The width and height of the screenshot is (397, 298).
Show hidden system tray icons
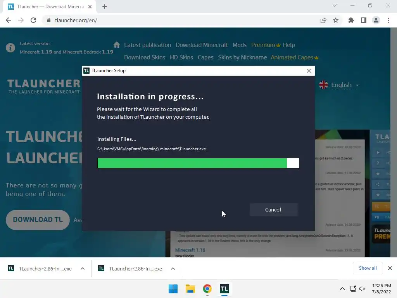coord(342,289)
